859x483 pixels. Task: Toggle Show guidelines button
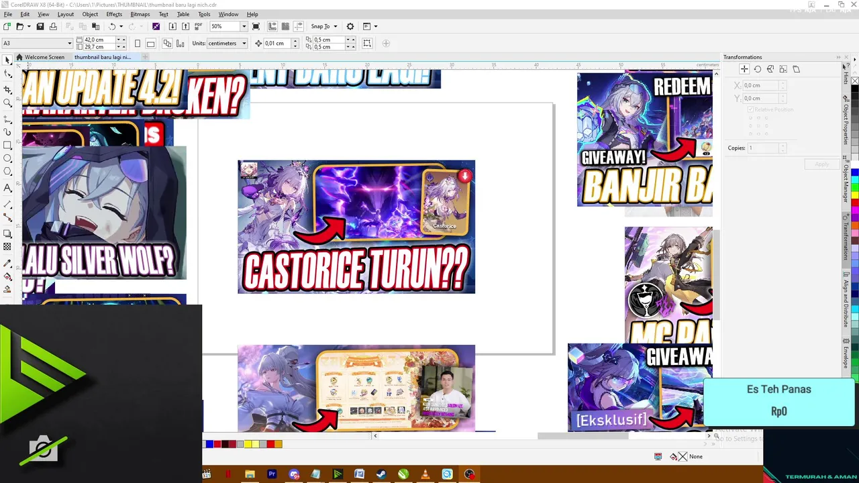tap(299, 26)
